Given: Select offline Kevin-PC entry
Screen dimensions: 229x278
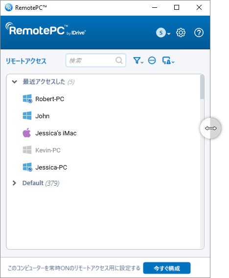Looking at the screenshot, I should tap(48, 150).
